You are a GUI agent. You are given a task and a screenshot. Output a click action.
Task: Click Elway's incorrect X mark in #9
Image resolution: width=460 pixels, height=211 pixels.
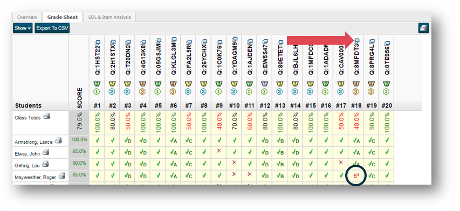(x=218, y=151)
